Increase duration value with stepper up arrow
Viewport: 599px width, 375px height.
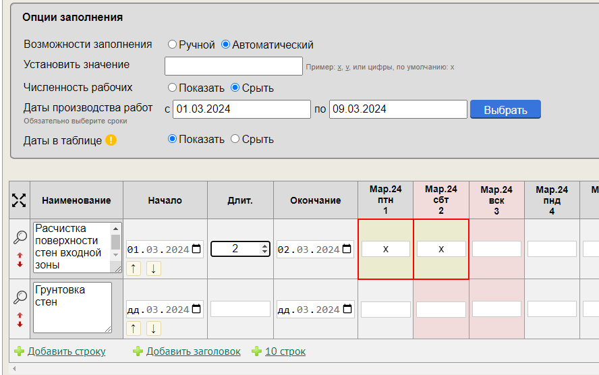click(x=264, y=246)
